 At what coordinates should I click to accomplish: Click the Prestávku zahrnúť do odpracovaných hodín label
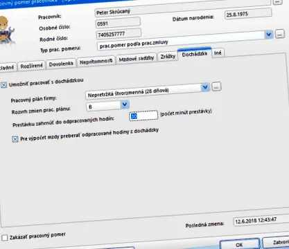point(63,122)
